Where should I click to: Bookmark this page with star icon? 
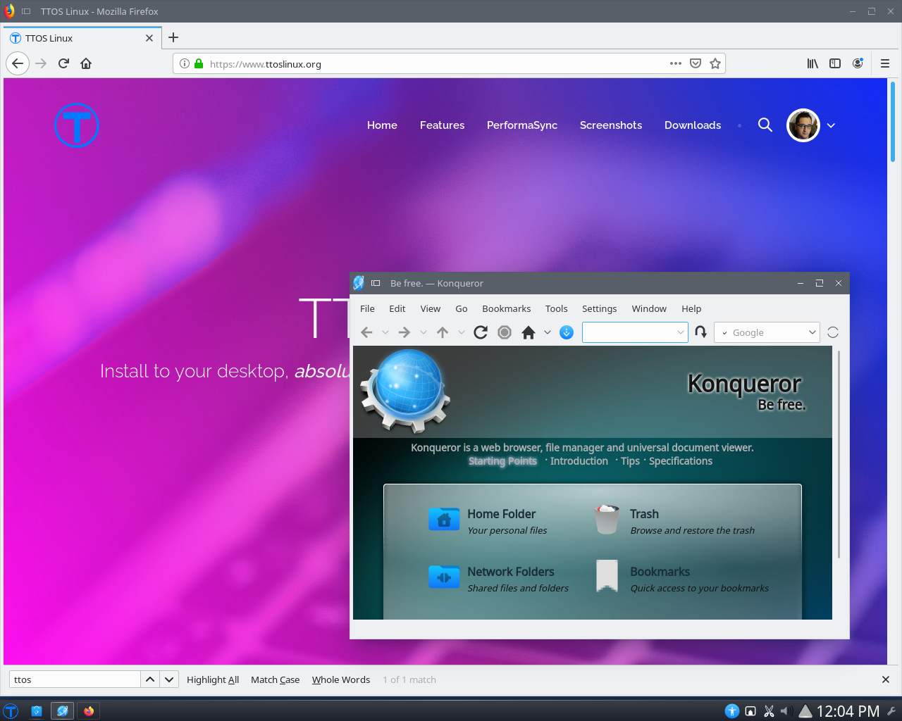pyautogui.click(x=715, y=63)
